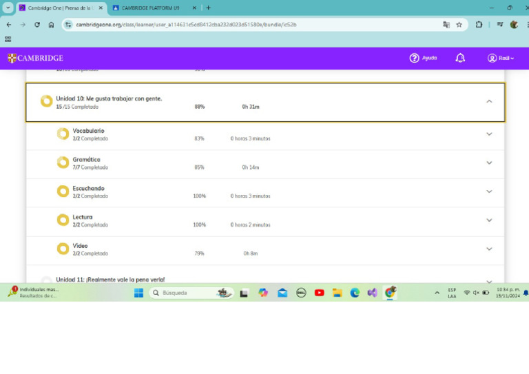Open YouTube from the taskbar
The height and width of the screenshot is (374, 529).
319,293
